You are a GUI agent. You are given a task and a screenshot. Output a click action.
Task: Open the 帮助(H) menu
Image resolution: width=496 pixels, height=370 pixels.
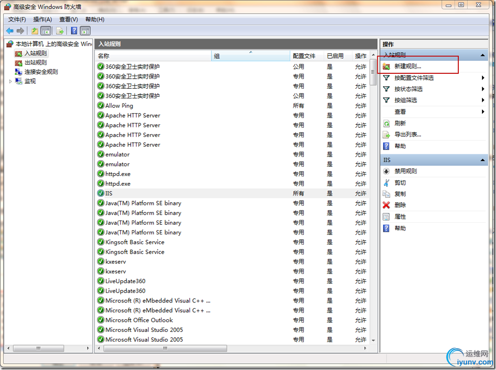tap(95, 20)
